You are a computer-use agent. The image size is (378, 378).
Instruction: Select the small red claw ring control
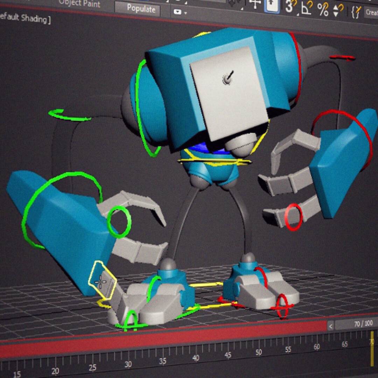coord(293,217)
